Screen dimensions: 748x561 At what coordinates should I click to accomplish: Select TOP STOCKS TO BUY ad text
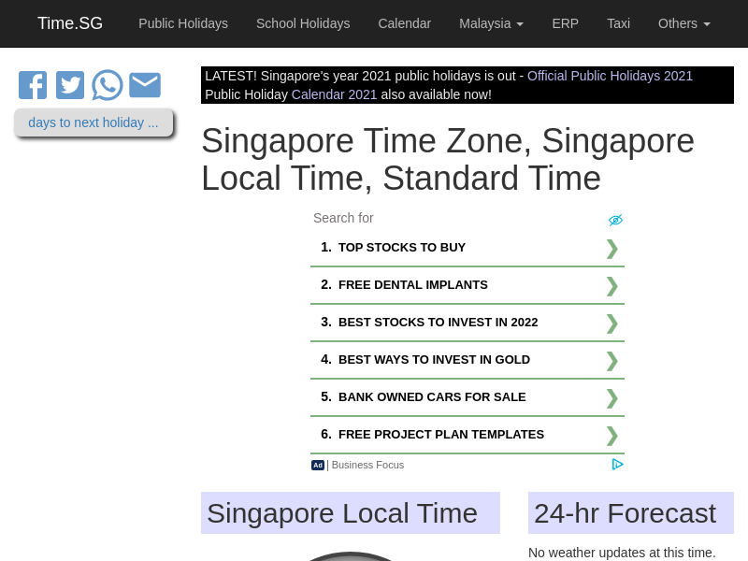[402, 247]
